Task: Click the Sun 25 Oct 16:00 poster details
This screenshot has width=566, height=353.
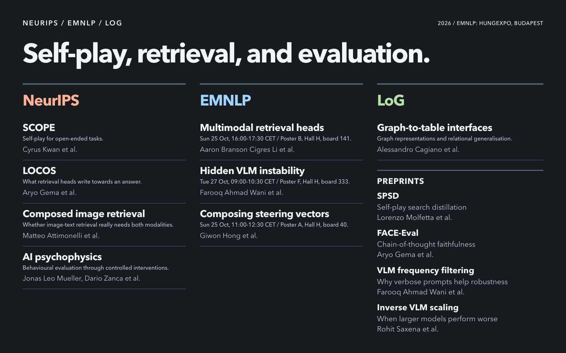Action: coord(275,138)
